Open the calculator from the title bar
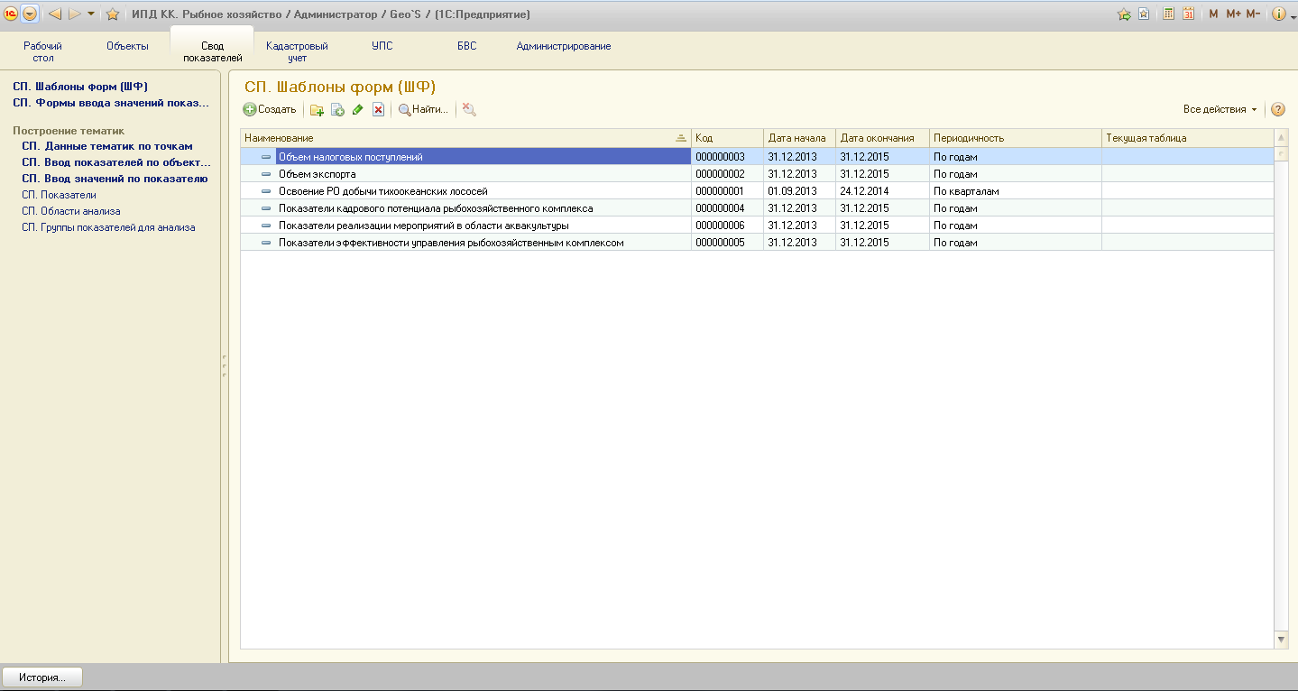This screenshot has height=691, width=1298. coord(1169,14)
